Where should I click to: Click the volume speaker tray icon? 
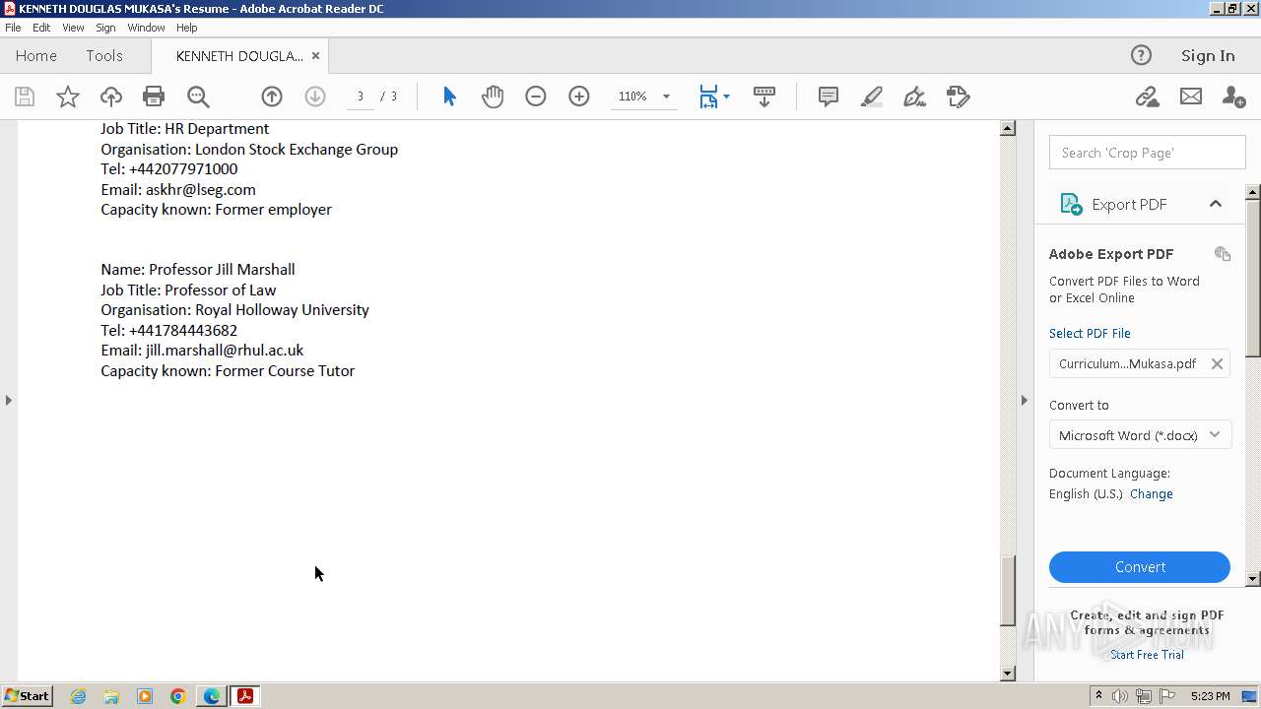point(1120,696)
